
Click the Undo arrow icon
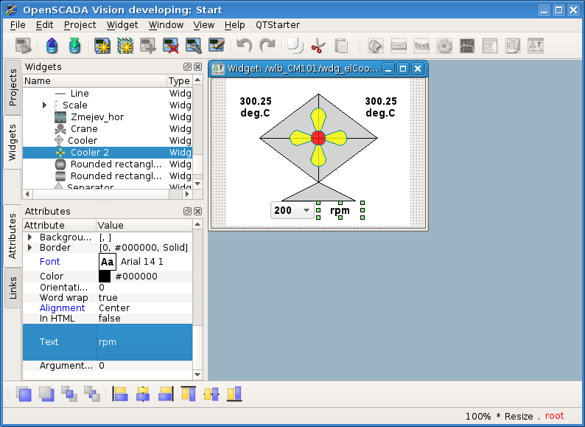click(x=244, y=46)
